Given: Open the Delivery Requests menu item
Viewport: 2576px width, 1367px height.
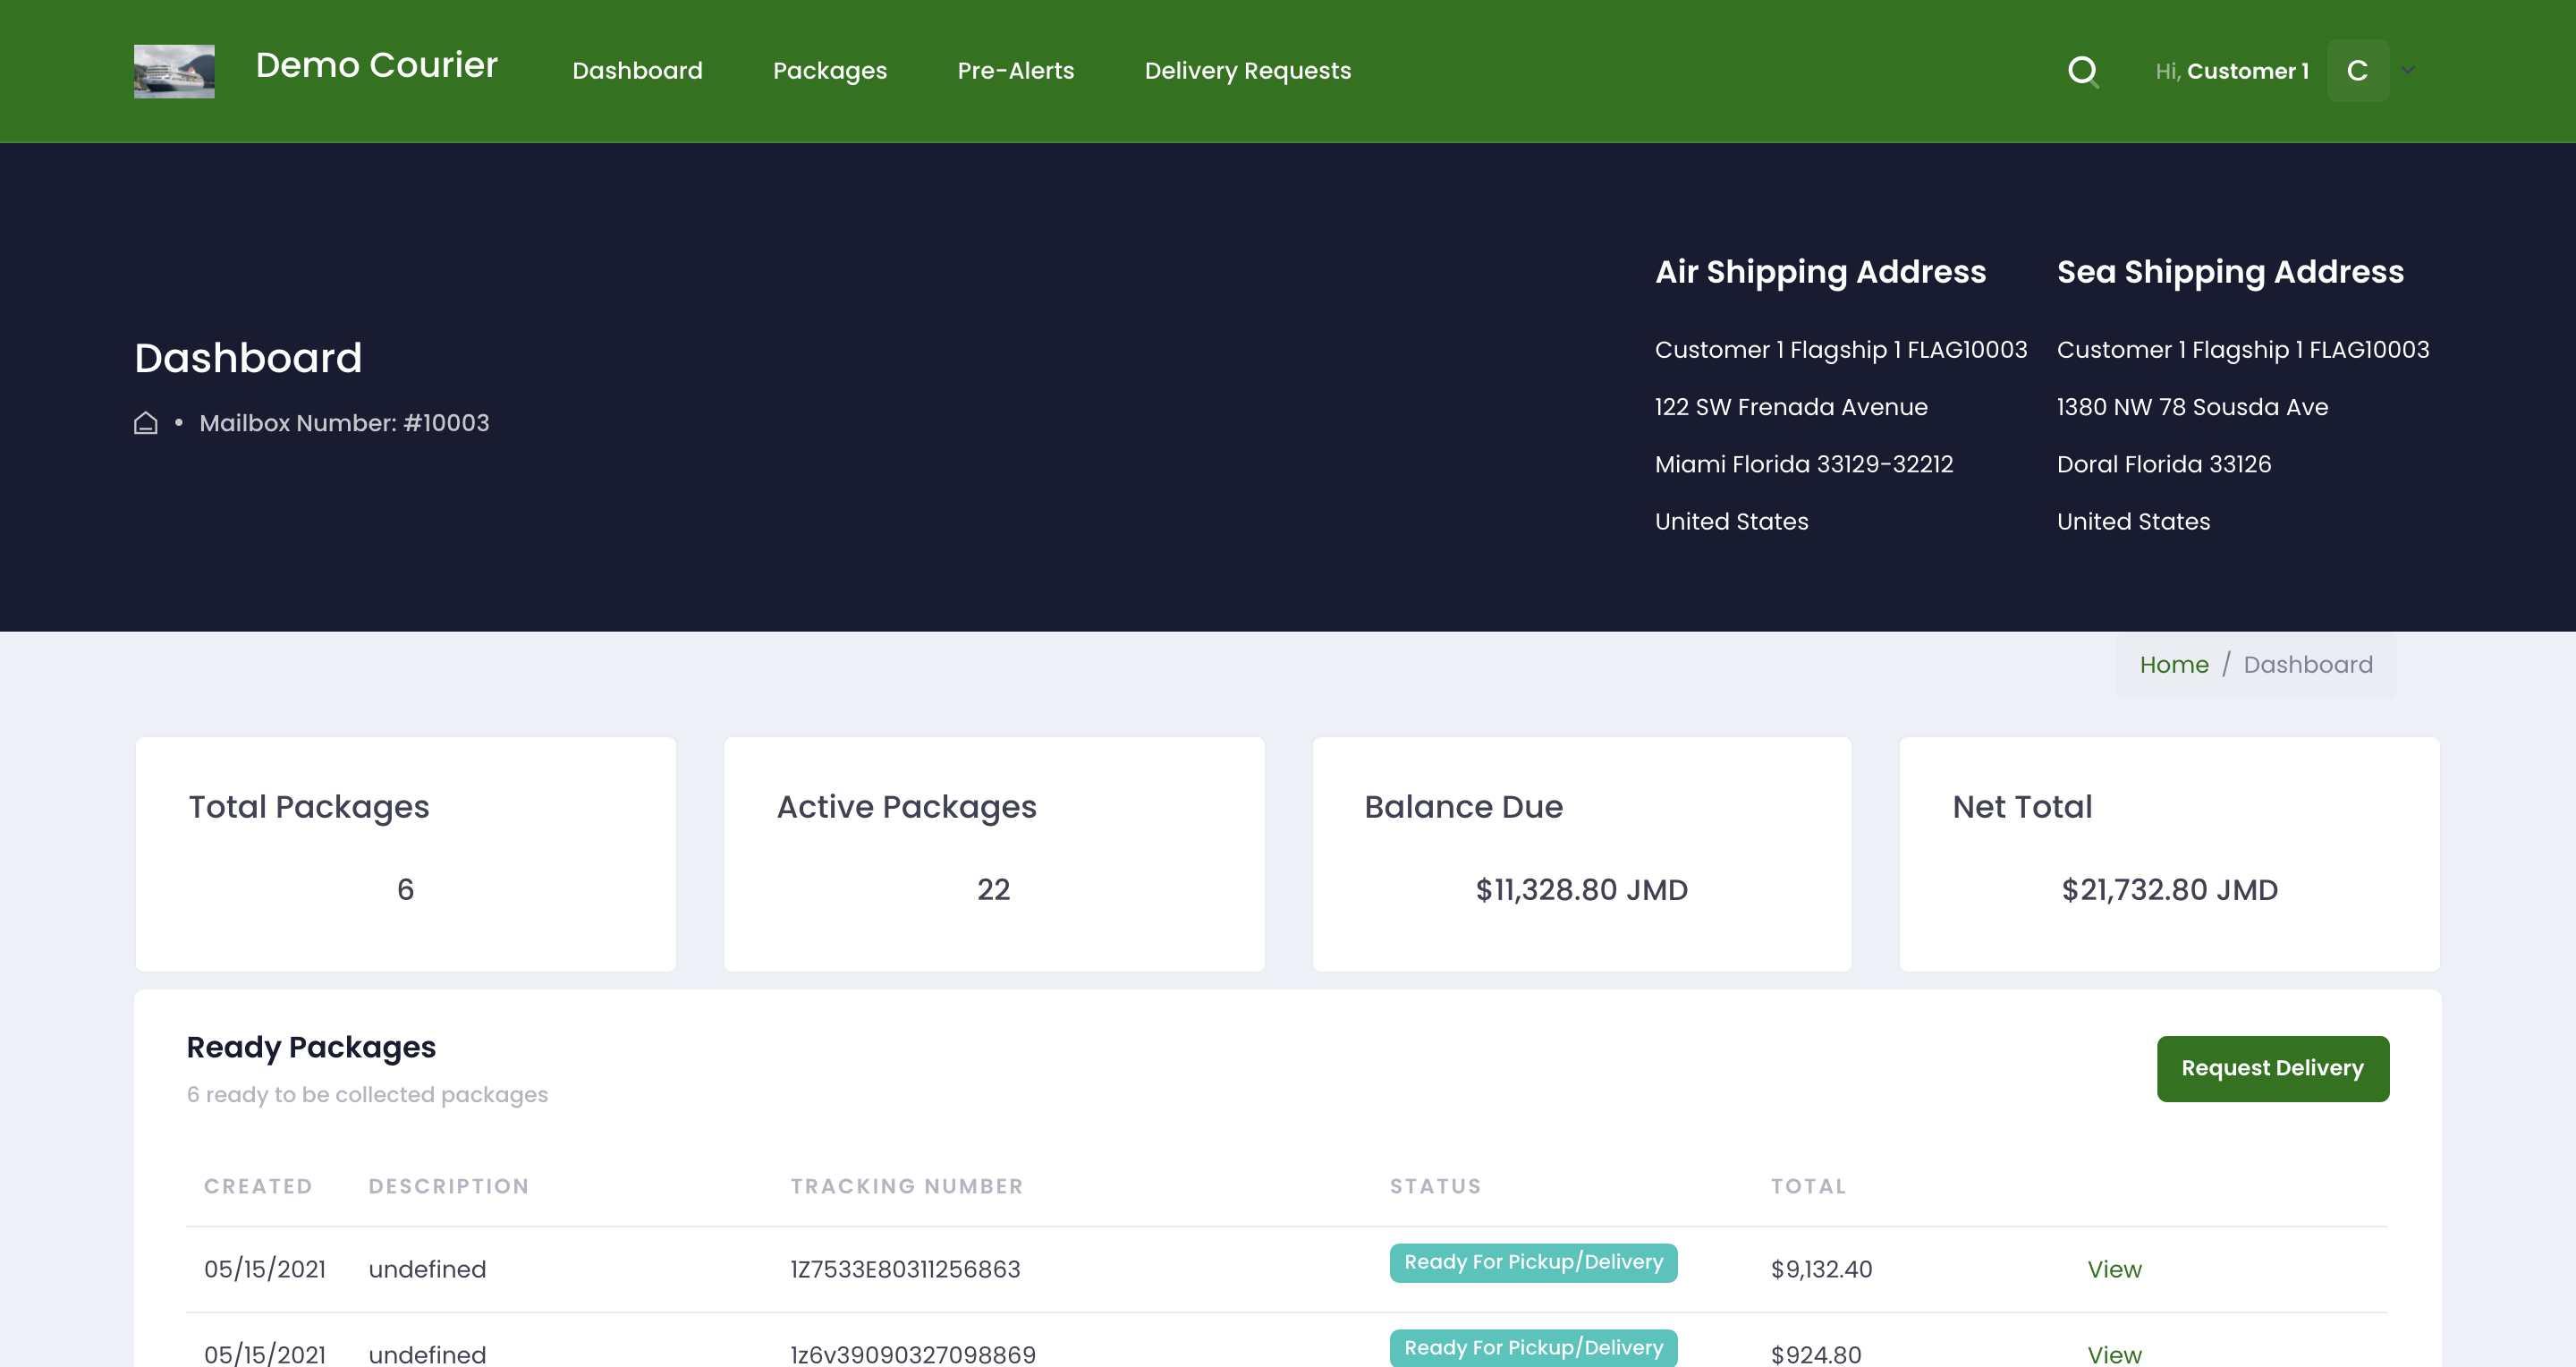Looking at the screenshot, I should [x=1247, y=71].
